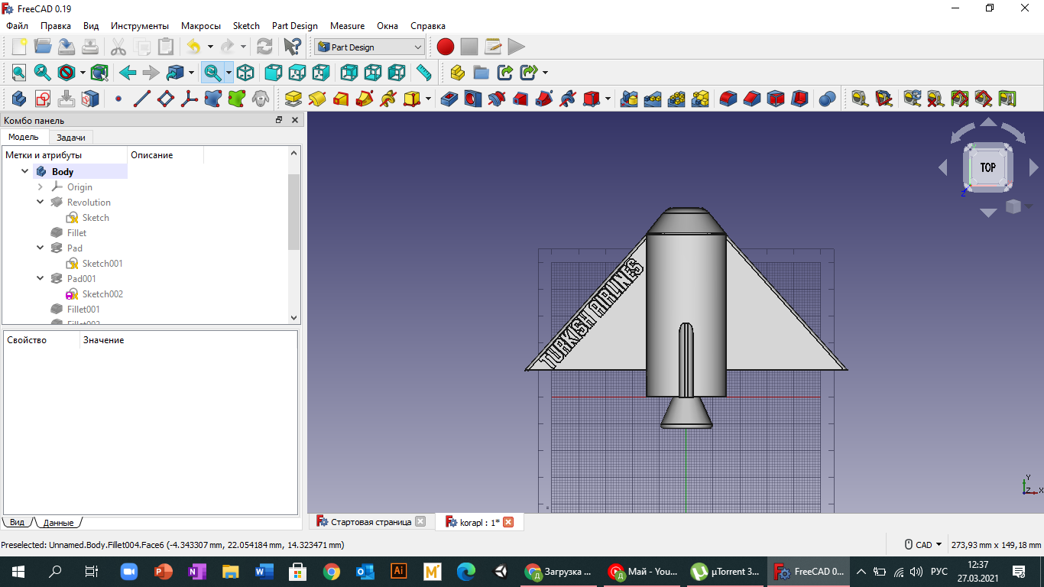This screenshot has height=587, width=1044.
Task: Click the Pad tool icon
Action: pyautogui.click(x=293, y=99)
